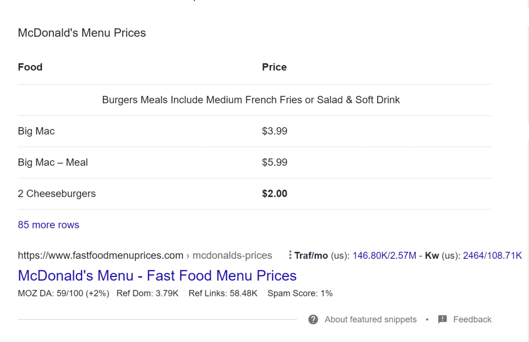Click the MOZ DA 59/100 metric
The width and height of the screenshot is (529, 342).
point(64,293)
